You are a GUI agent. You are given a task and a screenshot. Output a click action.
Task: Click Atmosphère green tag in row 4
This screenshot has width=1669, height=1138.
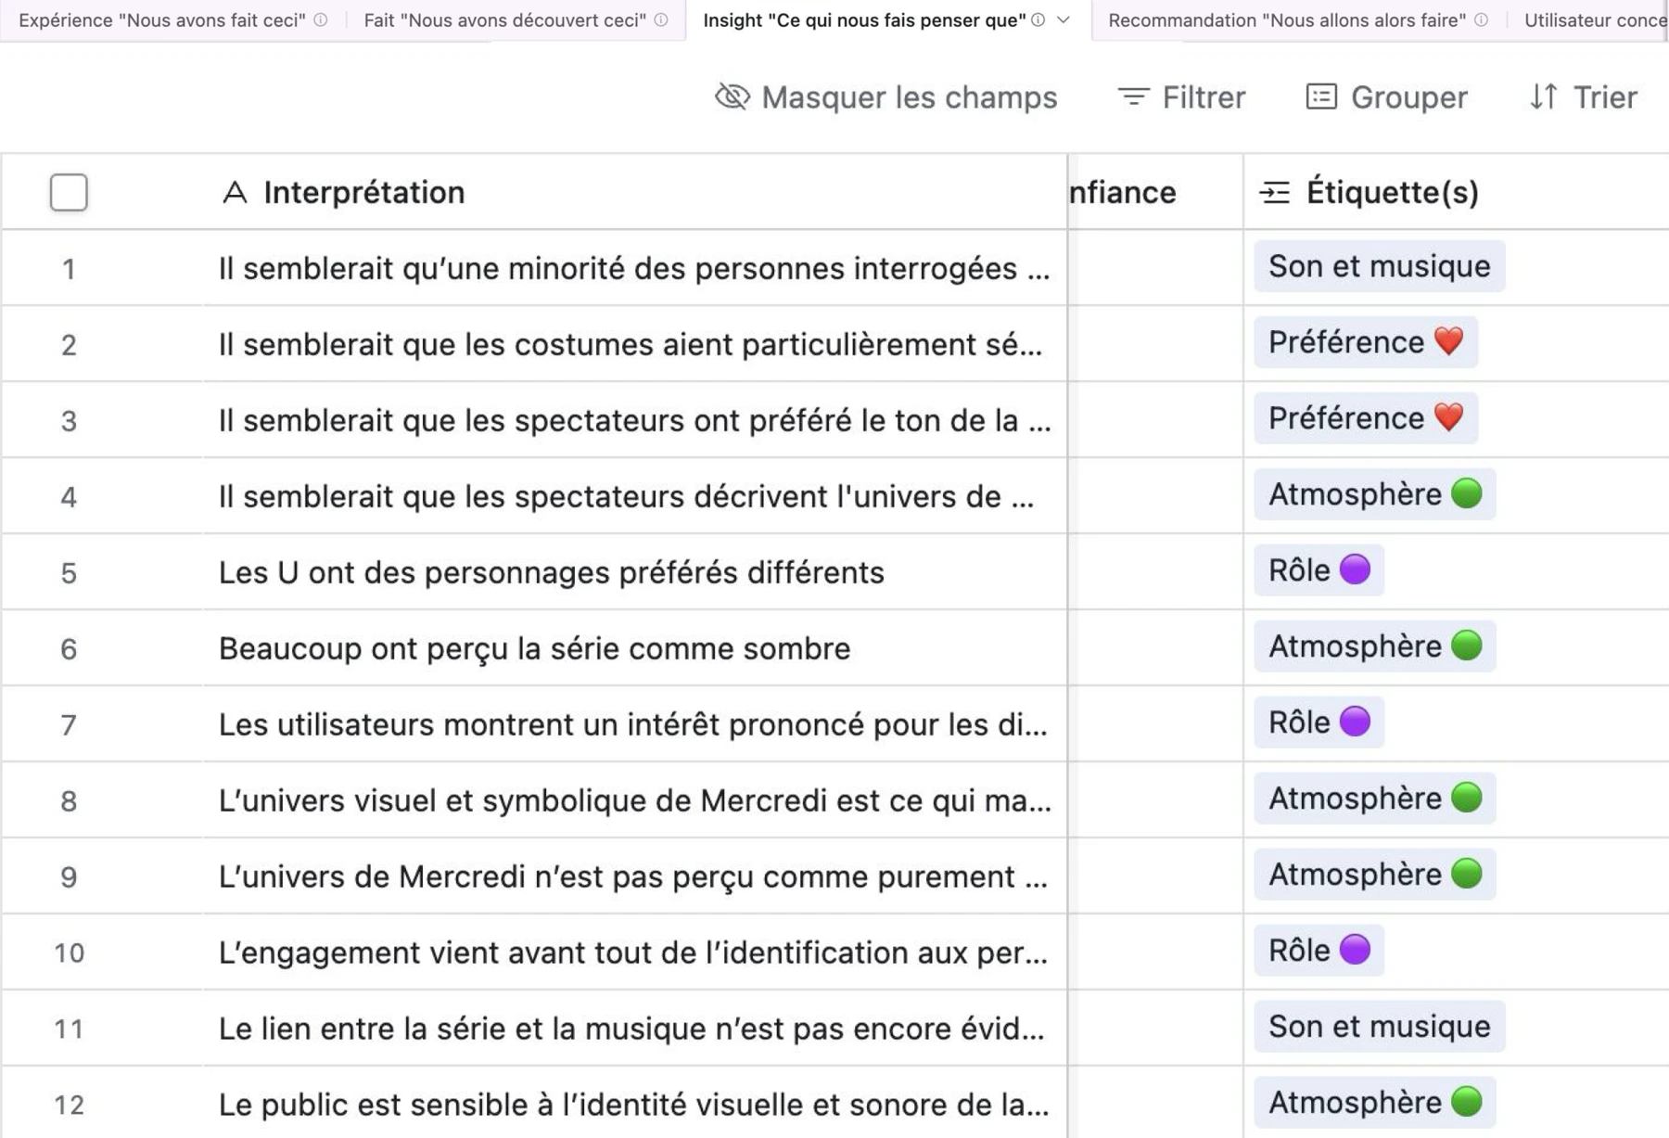pyautogui.click(x=1375, y=494)
